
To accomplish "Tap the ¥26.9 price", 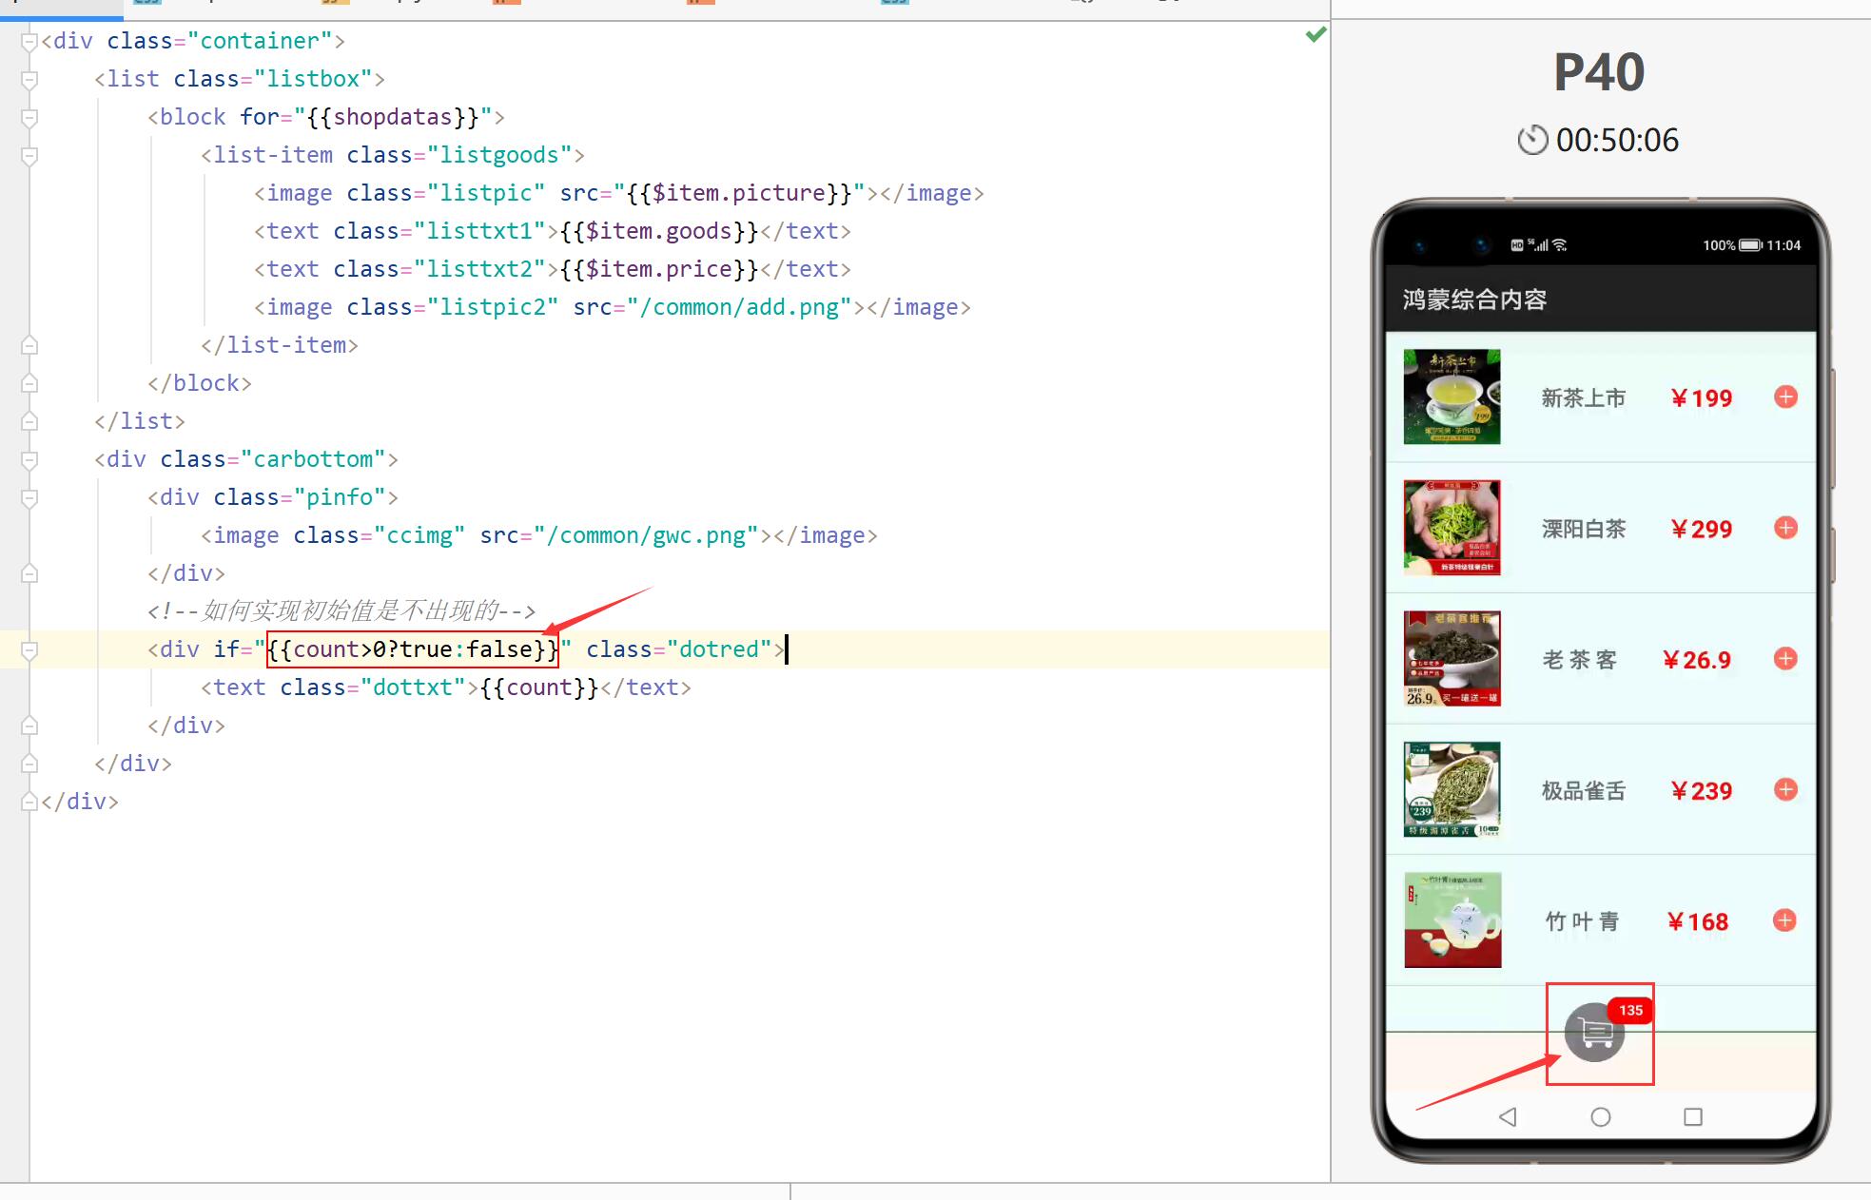I will (x=1697, y=660).
